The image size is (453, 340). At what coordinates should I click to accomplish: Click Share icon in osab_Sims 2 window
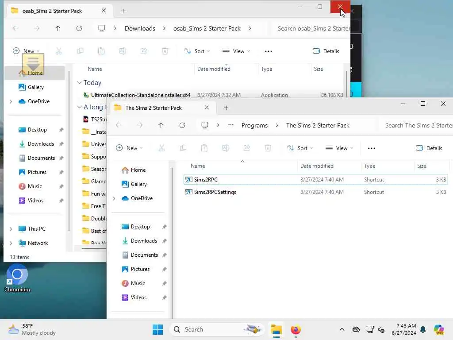[144, 51]
